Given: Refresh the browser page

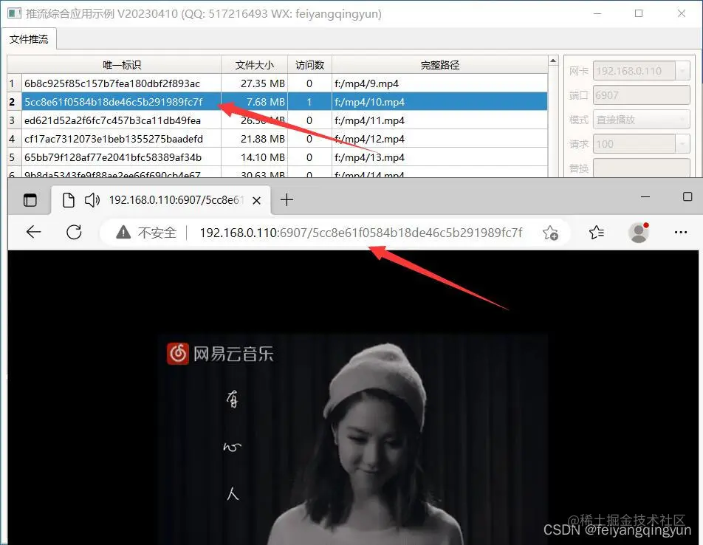Looking at the screenshot, I should [74, 232].
